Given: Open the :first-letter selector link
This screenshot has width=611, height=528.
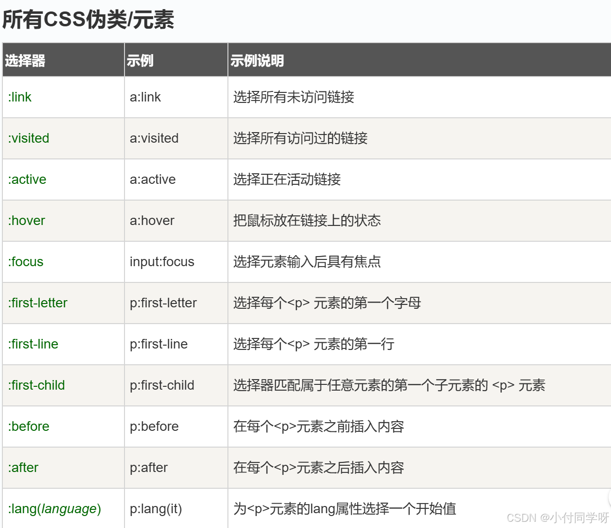Looking at the screenshot, I should [x=38, y=303].
